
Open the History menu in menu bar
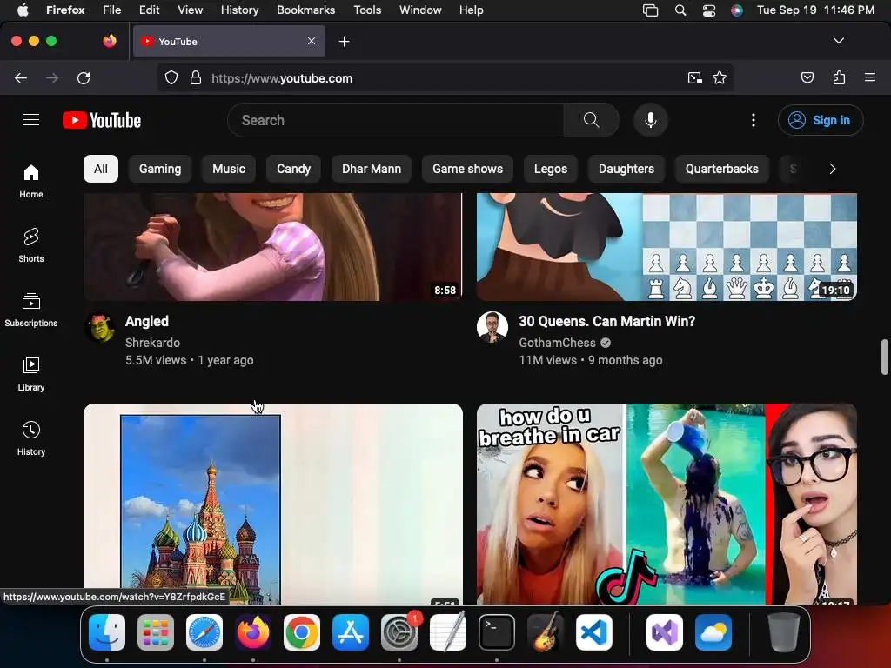[x=239, y=10]
